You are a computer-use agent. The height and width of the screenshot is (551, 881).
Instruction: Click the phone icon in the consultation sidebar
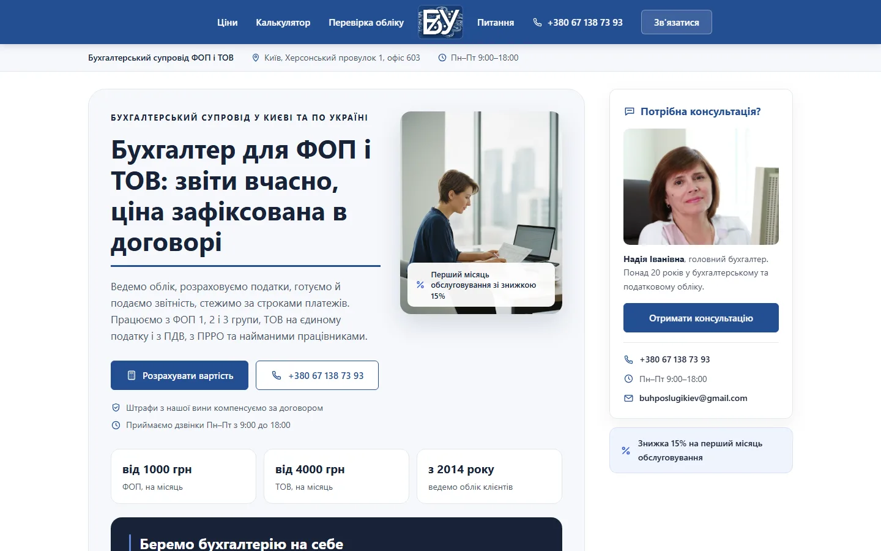tap(628, 359)
